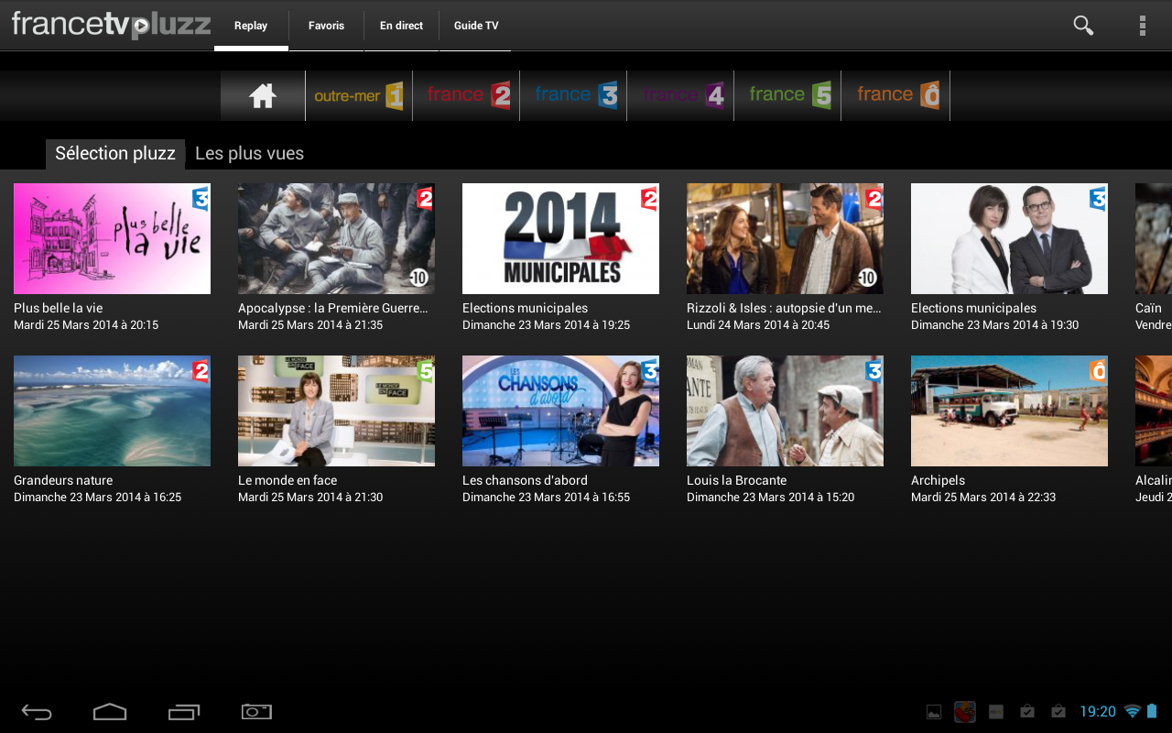This screenshot has width=1172, height=733.
Task: Tap the title text Le monde en face
Action: tap(288, 480)
